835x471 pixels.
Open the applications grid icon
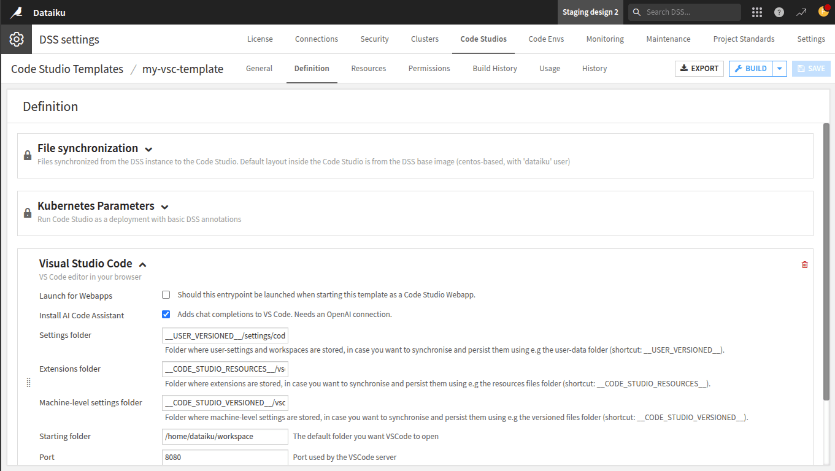pos(756,12)
